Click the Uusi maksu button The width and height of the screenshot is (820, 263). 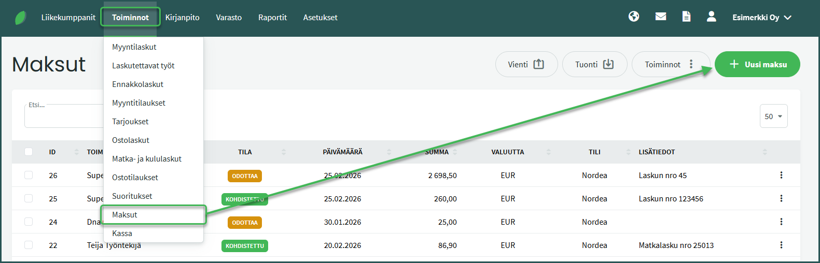(x=757, y=64)
